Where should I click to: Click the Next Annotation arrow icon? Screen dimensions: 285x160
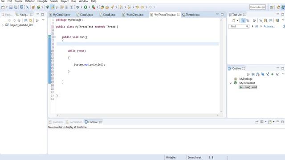tap(129, 7)
